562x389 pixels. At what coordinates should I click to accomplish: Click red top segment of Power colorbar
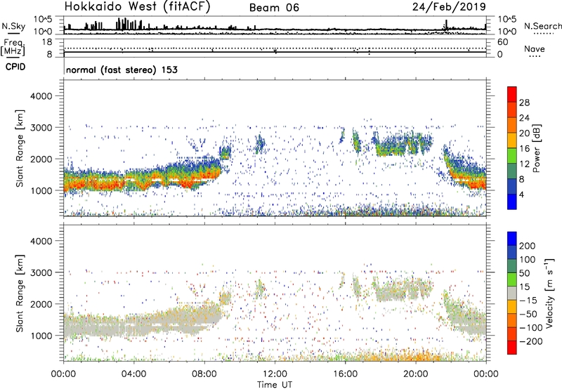click(x=512, y=94)
